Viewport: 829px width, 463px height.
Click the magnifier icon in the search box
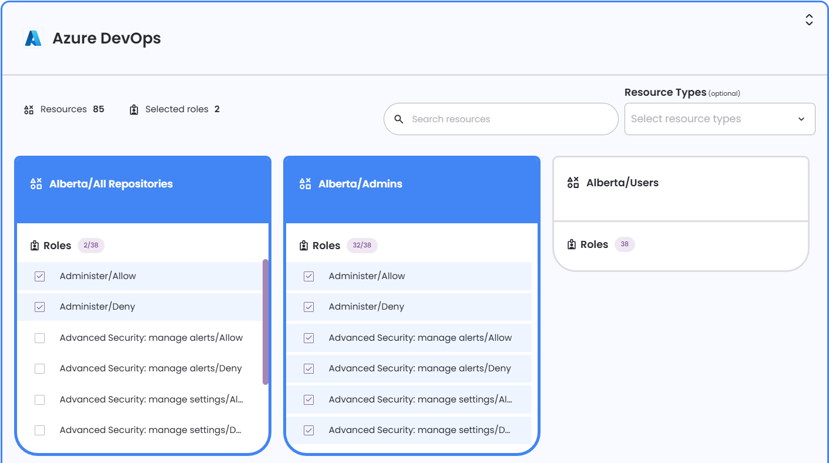399,119
